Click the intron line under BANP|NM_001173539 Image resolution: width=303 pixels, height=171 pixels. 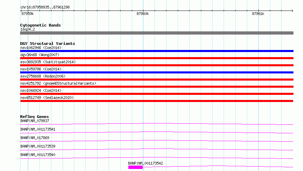pyautogui.click(x=157, y=149)
